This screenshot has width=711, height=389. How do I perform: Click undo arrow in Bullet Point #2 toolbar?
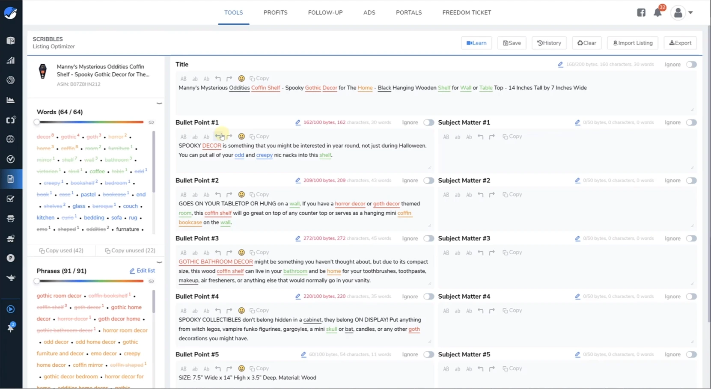click(x=218, y=194)
